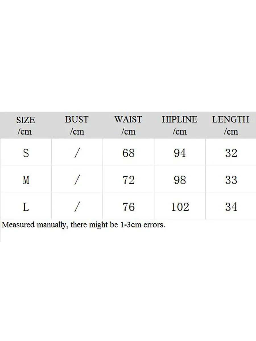256x341 pixels.
Task: Select length value 33
Action: 231,180
